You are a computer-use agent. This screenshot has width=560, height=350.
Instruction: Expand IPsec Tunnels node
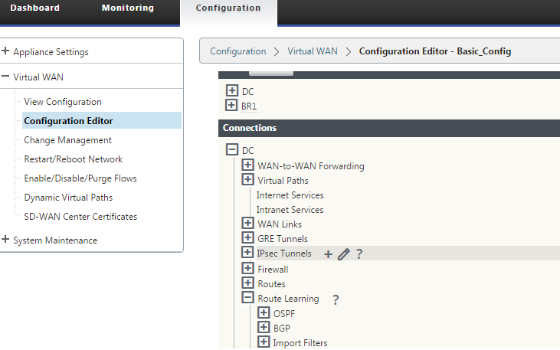(x=247, y=252)
